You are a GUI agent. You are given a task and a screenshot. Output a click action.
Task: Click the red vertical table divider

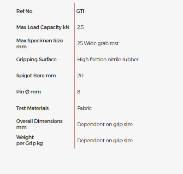pyautogui.click(x=74, y=75)
